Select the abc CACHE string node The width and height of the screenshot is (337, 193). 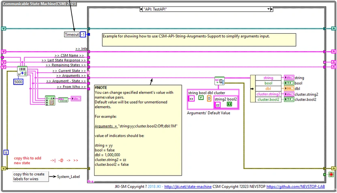pyautogui.click(x=63, y=100)
